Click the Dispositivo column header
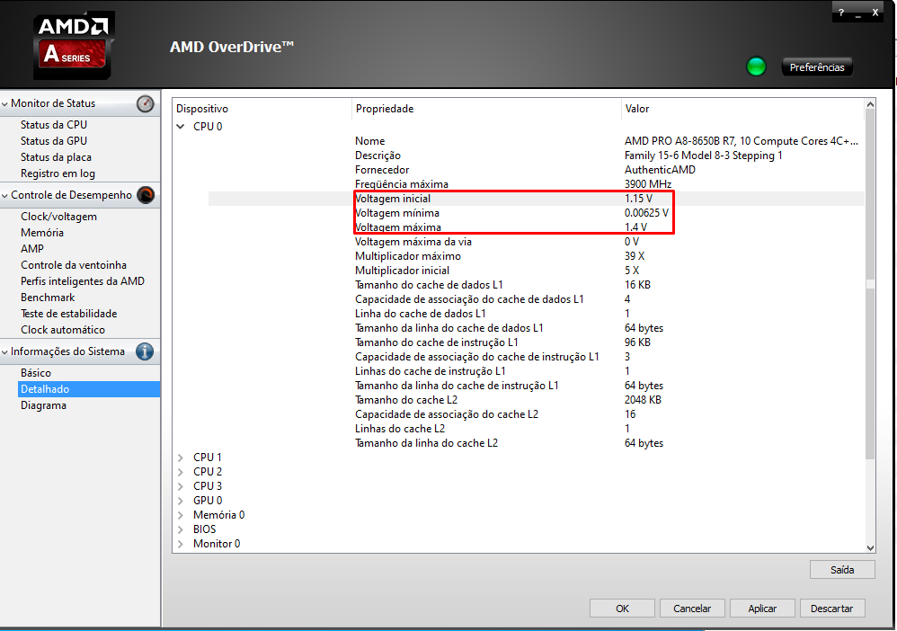 (x=262, y=109)
